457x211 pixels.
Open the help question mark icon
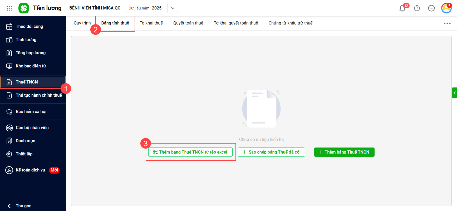[417, 8]
